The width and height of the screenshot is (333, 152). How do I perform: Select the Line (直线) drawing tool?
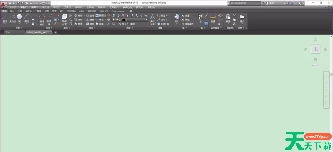click(x=5, y=19)
